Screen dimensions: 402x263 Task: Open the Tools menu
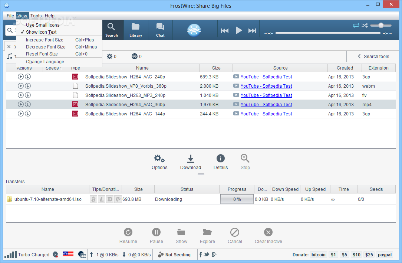[x=36, y=16]
